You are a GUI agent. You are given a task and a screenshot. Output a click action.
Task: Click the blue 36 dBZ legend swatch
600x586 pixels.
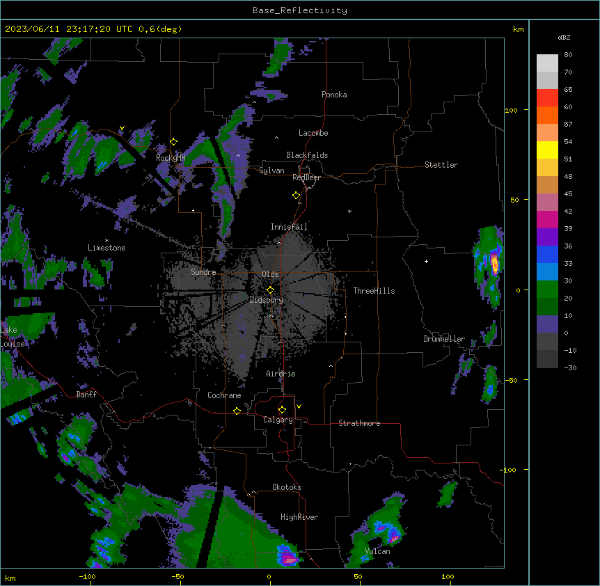[x=547, y=254]
